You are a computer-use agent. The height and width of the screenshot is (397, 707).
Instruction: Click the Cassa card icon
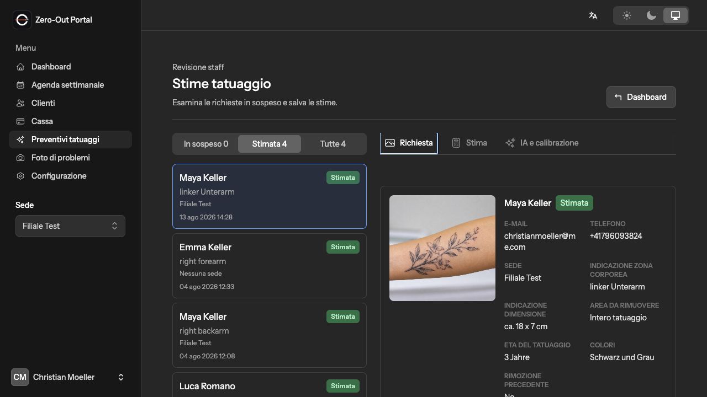[20, 121]
